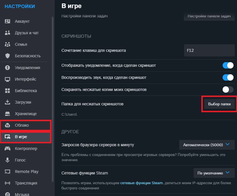
Task: Click the Интерфейс monitor icon
Action: click(7, 79)
